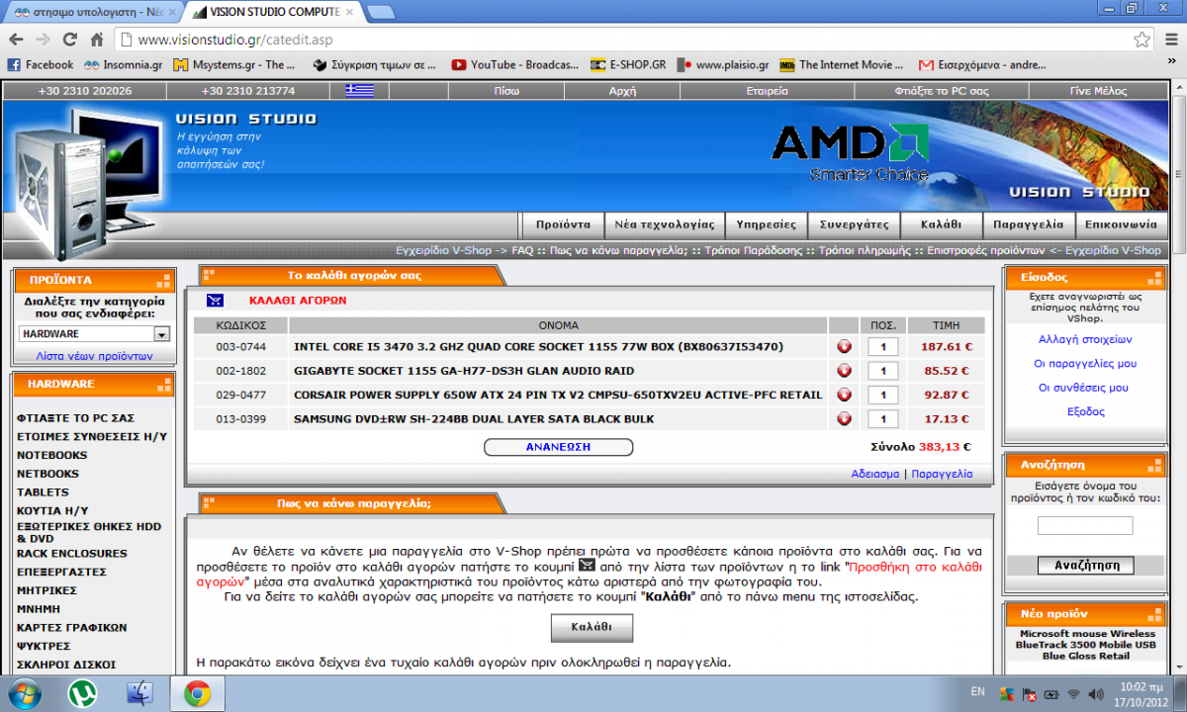Open TABLETS category
The width and height of the screenshot is (1187, 712).
click(43, 491)
